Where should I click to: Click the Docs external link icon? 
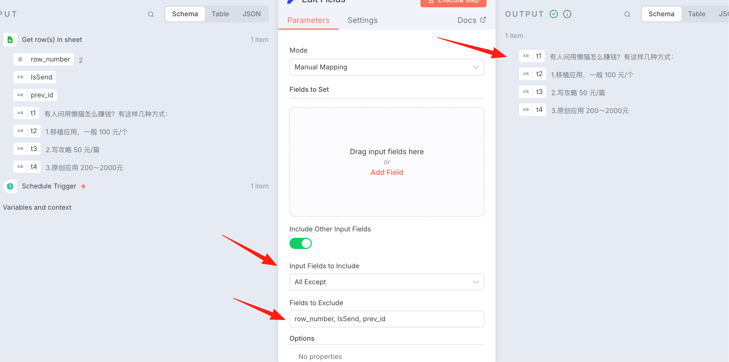tap(483, 20)
